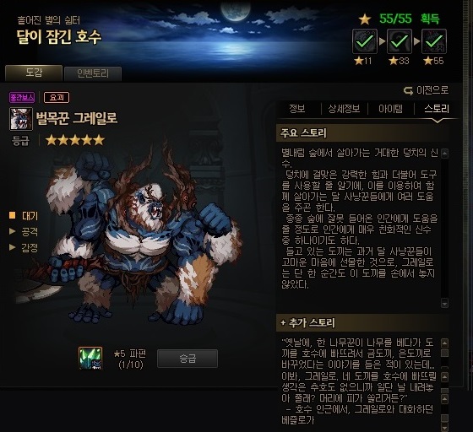This screenshot has width=473, height=432.
Task: Open the 상세정보 tab
Action: click(344, 109)
